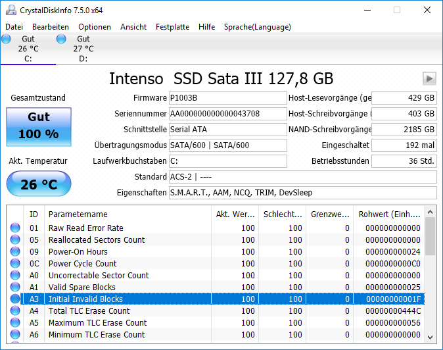Viewport: 443px width, 350px height.
Task: Switch to drive D: tab at 27 °C
Action: tap(83, 49)
